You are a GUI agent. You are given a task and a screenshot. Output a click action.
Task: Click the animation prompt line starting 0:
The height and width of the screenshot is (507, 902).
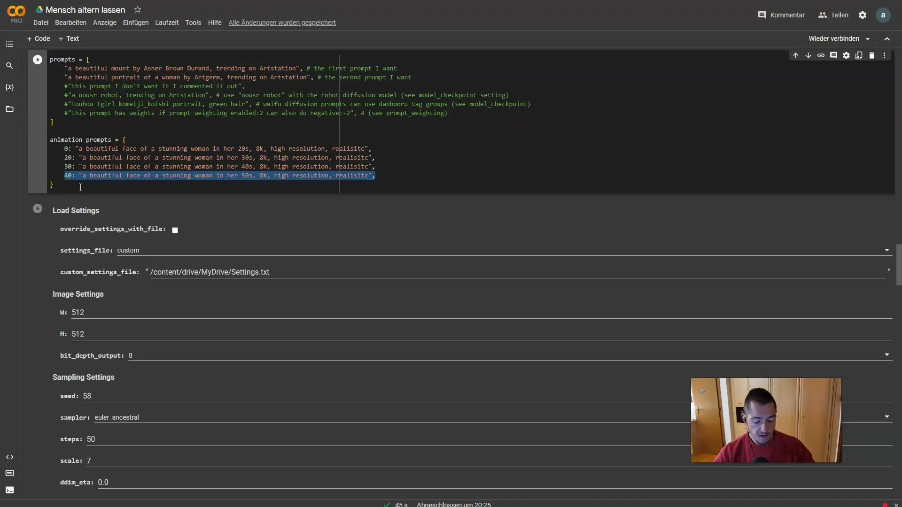pyautogui.click(x=218, y=149)
